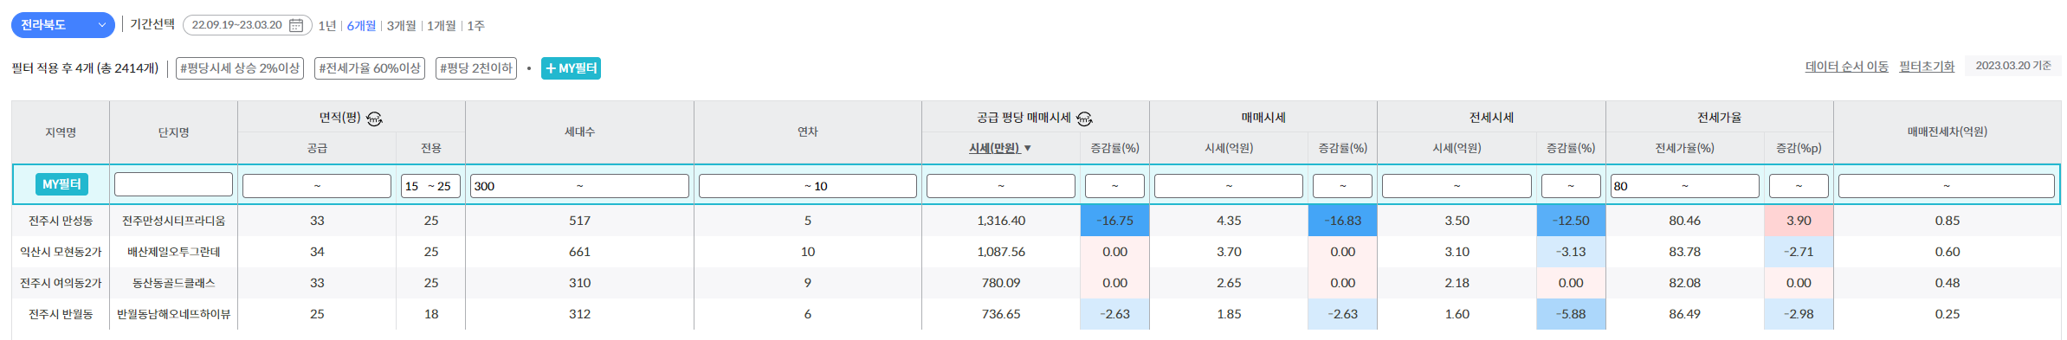Open the 전라북도 region dropdown

coord(63,25)
